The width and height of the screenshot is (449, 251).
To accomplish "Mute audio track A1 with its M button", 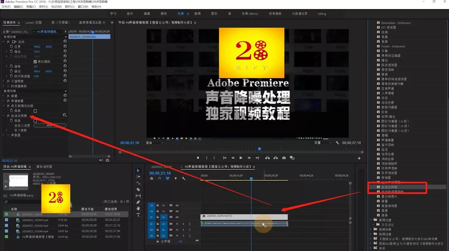I will click(177, 224).
